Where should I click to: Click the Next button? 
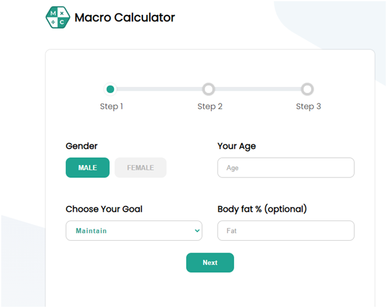[x=210, y=262]
